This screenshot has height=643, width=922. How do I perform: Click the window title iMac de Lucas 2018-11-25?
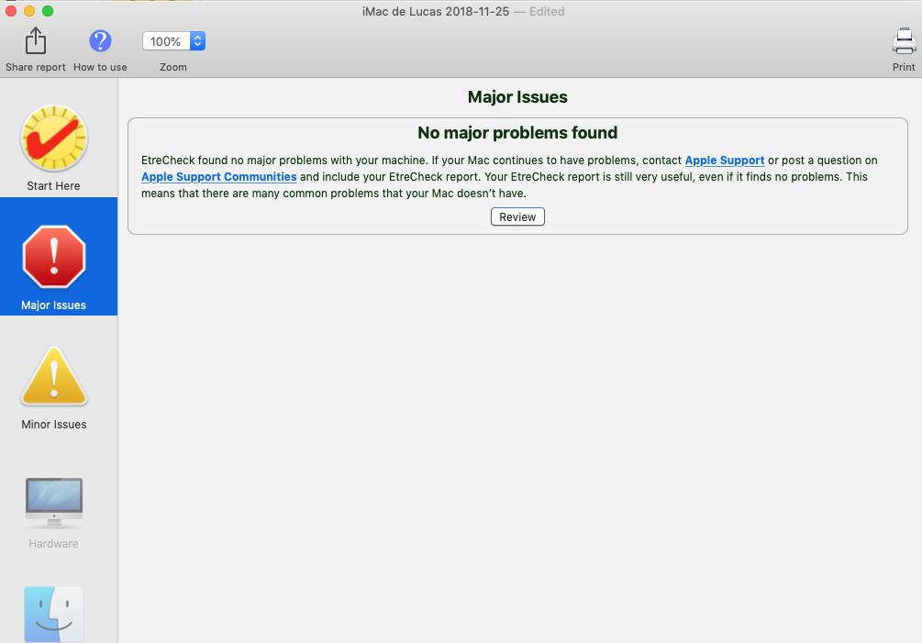click(x=436, y=11)
